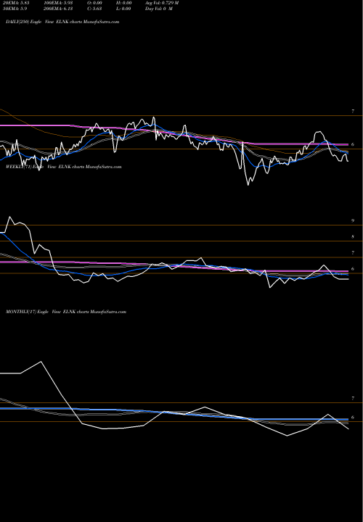Select the 200EMA: 6.18 value
This screenshot has height=522, width=363.
(59, 9)
